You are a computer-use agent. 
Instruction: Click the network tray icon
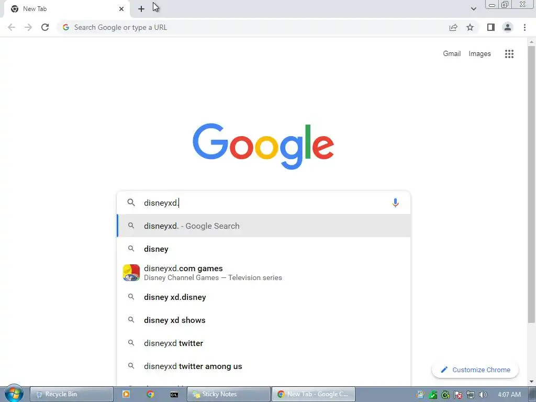click(471, 395)
